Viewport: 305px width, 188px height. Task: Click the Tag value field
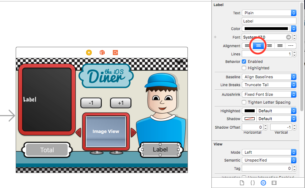[267, 168]
